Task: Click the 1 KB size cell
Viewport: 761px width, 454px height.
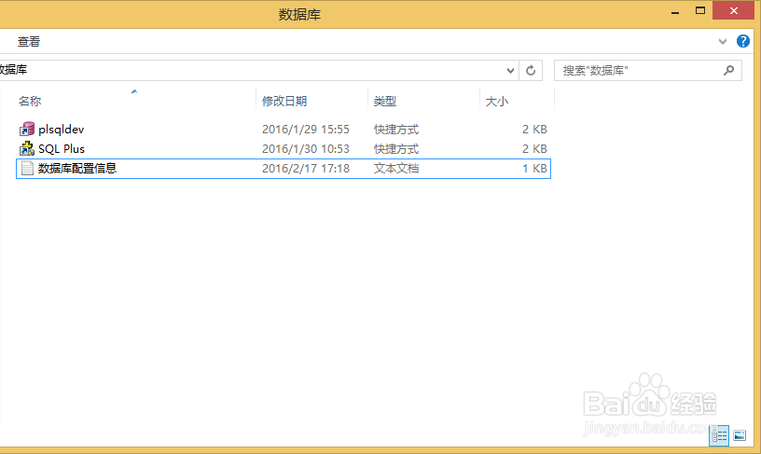Action: (534, 169)
